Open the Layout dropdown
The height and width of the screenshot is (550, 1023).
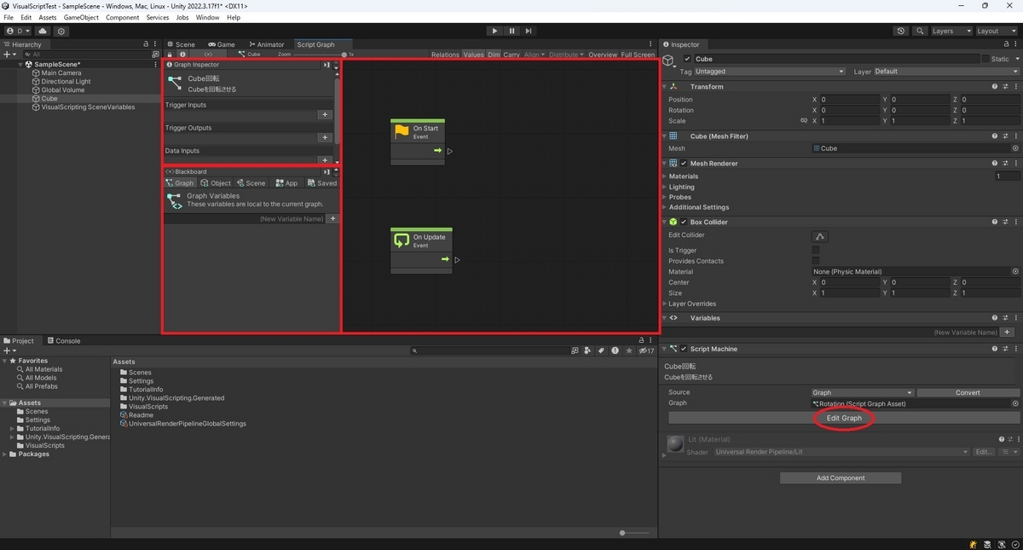coord(996,31)
